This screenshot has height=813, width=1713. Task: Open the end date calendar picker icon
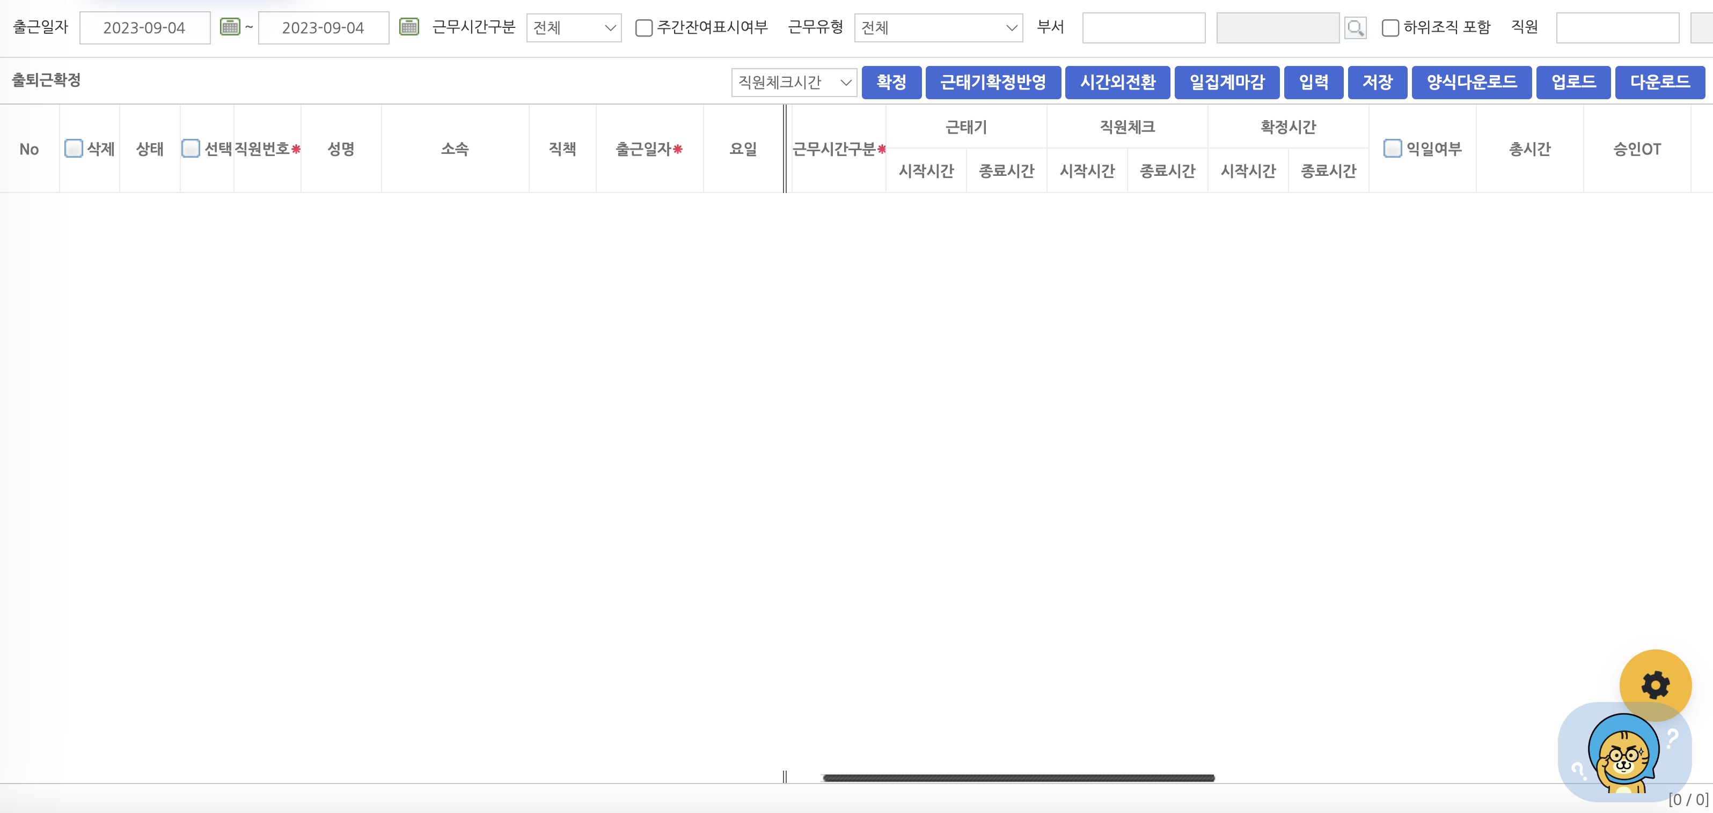pos(409,27)
